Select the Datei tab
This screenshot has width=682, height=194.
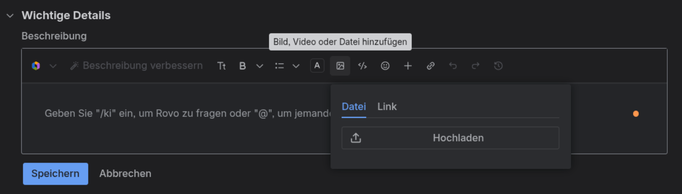pos(354,107)
